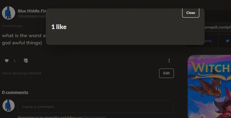Screen dimensions: 231x118
Task: Click the '0 comments' heading
Action: (15, 92)
